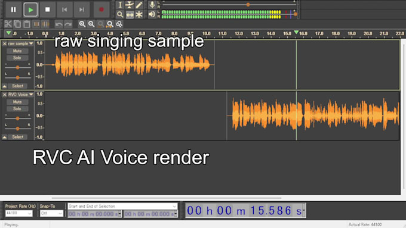Stop playback with the Stop button
Viewport: 406px width, 228px height.
click(x=47, y=10)
